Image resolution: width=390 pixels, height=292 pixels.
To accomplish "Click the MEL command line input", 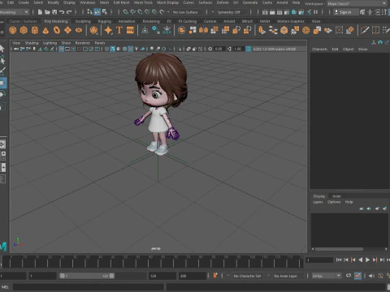I will tap(89, 287).
